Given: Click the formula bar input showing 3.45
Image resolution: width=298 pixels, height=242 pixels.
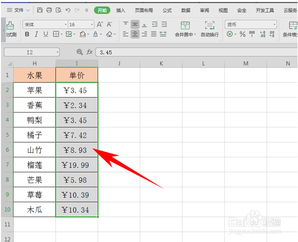Looking at the screenshot, I should tap(197, 52).
